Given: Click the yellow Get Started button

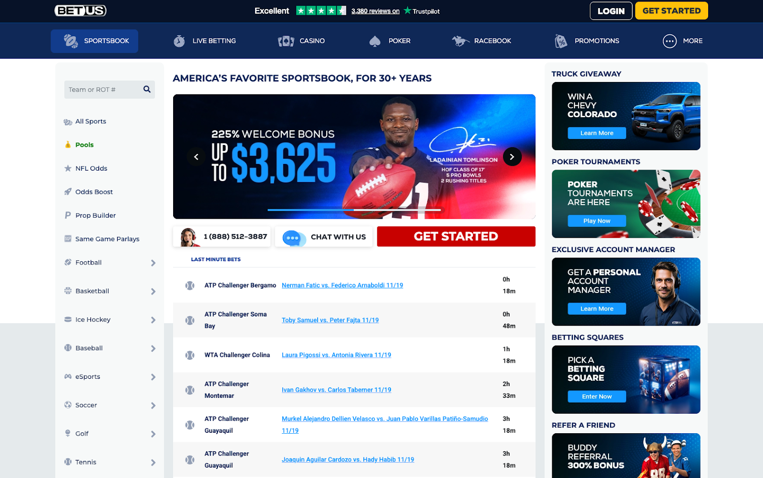Looking at the screenshot, I should pyautogui.click(x=671, y=11).
